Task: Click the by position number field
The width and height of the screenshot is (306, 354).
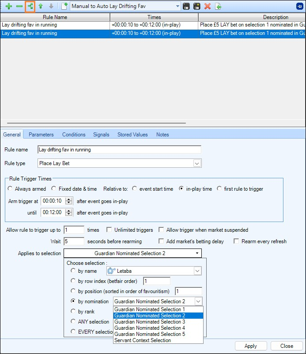Action: 189,291
